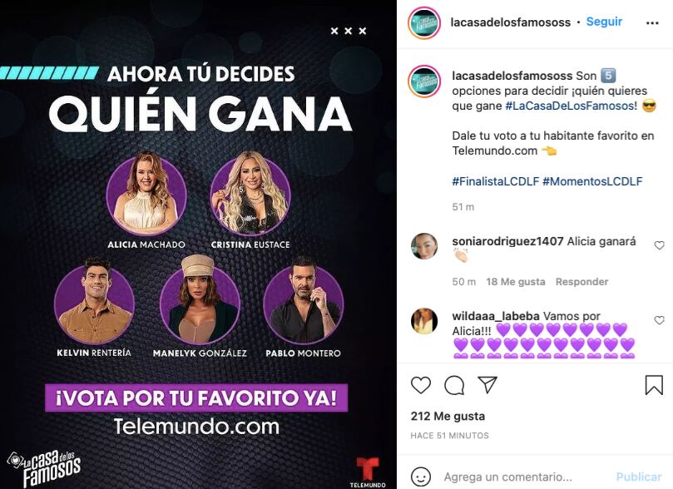This screenshot has height=489, width=673.
Task: Reply to soniarodriguez1407 with Responder
Action: [581, 282]
